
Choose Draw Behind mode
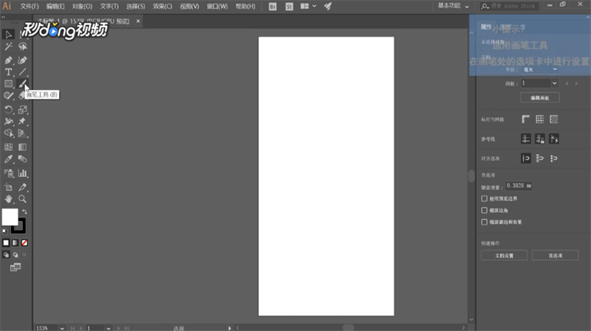click(x=15, y=255)
